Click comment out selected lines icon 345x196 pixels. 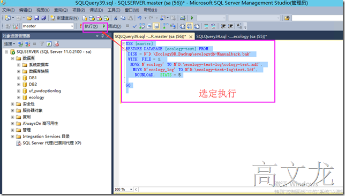tap(206, 26)
